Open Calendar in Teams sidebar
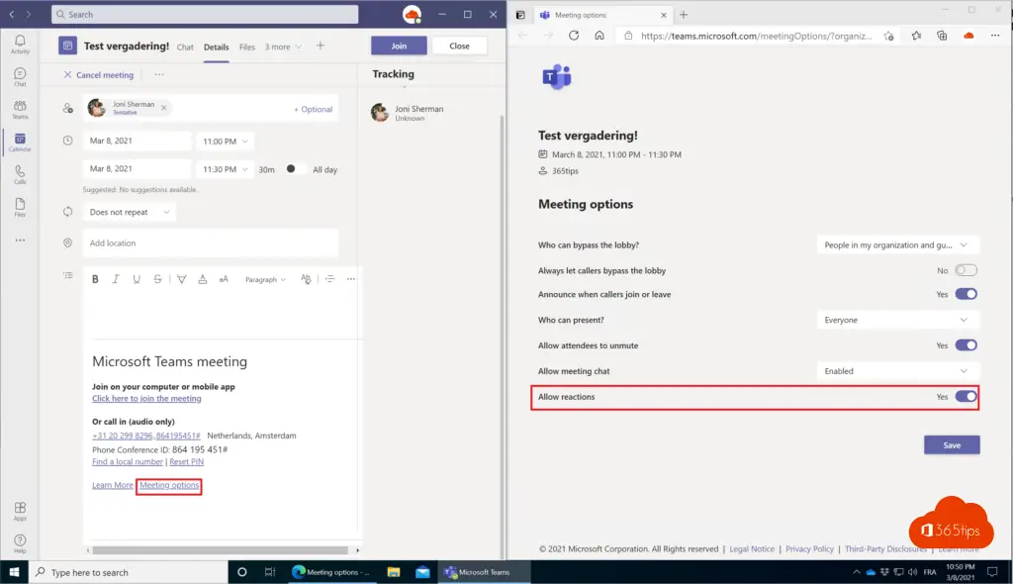This screenshot has height=584, width=1013. point(20,142)
